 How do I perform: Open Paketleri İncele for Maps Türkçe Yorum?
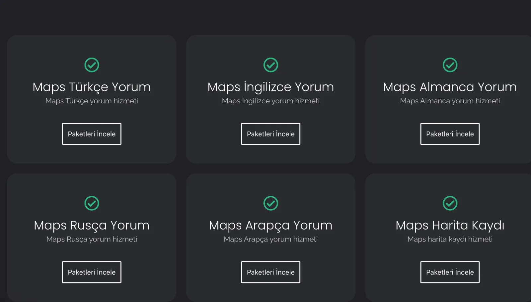[92, 134]
